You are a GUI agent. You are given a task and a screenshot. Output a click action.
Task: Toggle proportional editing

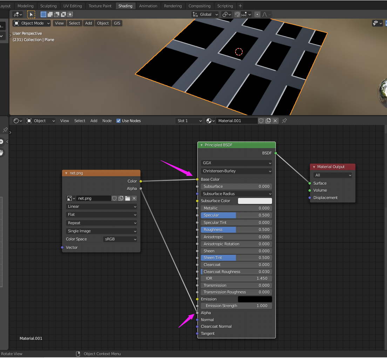pyautogui.click(x=257, y=14)
